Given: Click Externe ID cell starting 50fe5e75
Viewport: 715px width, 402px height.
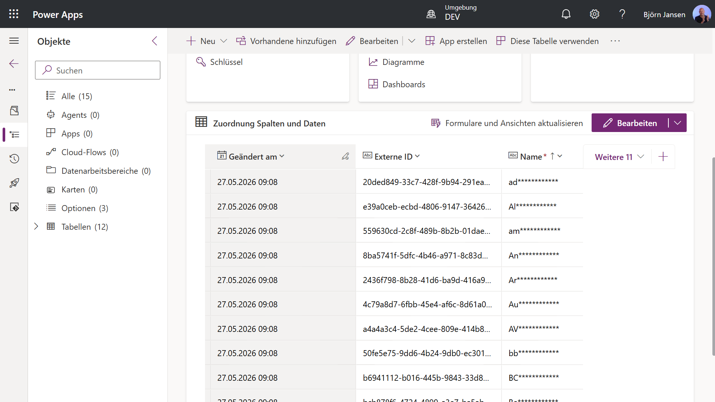Looking at the screenshot, I should [429, 353].
